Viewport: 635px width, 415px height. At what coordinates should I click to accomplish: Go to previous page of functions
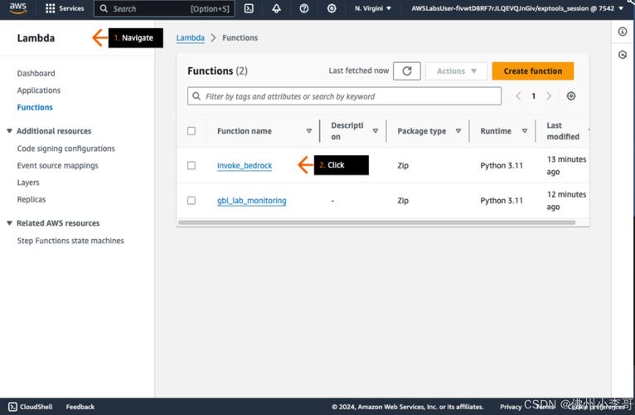518,96
